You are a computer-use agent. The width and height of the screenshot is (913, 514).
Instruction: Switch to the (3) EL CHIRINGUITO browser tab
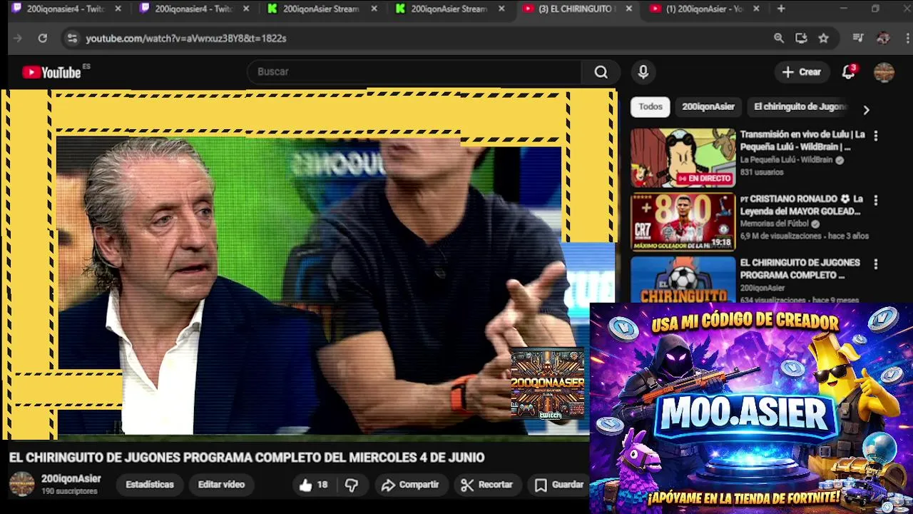pyautogui.click(x=577, y=9)
